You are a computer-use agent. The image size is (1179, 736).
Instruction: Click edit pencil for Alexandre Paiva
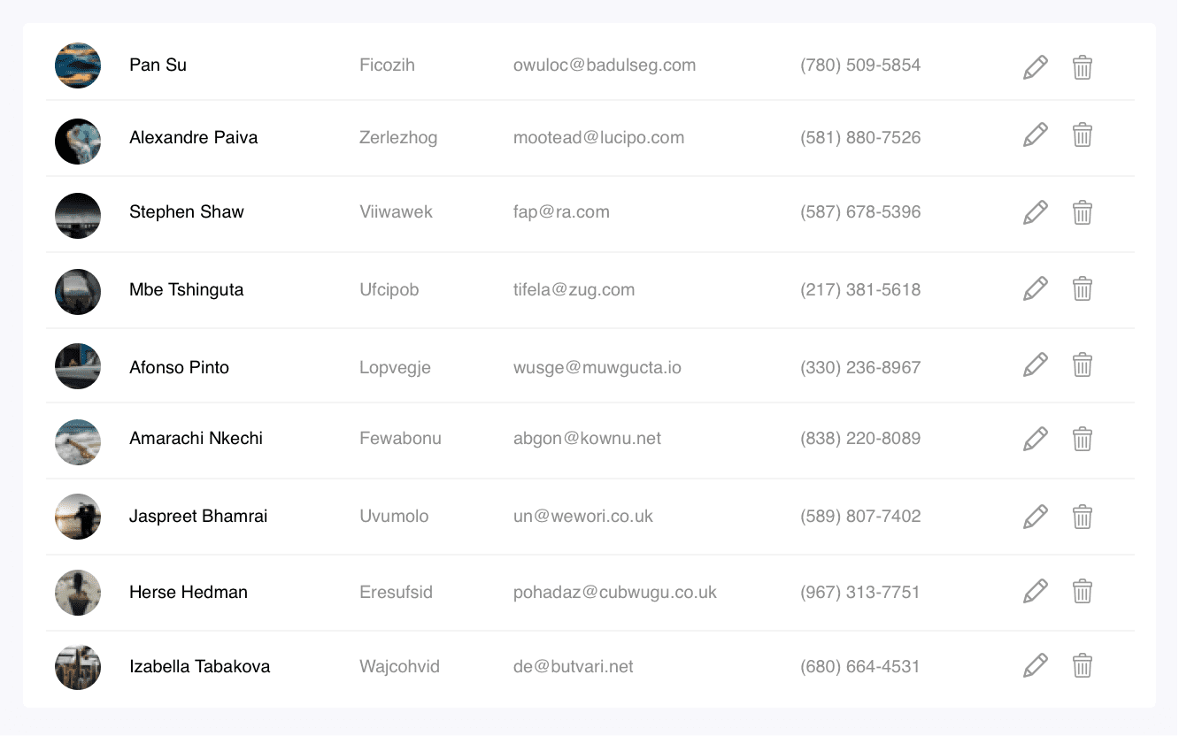(1035, 134)
